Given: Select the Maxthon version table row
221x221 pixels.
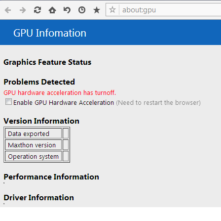Looking at the screenshot, I should click(37, 145).
